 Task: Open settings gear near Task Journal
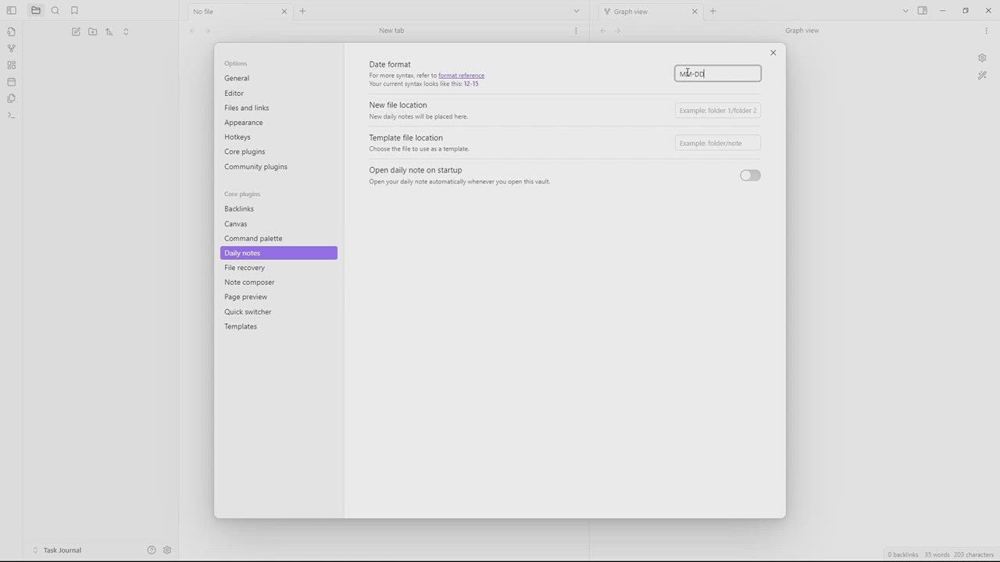[x=167, y=550]
